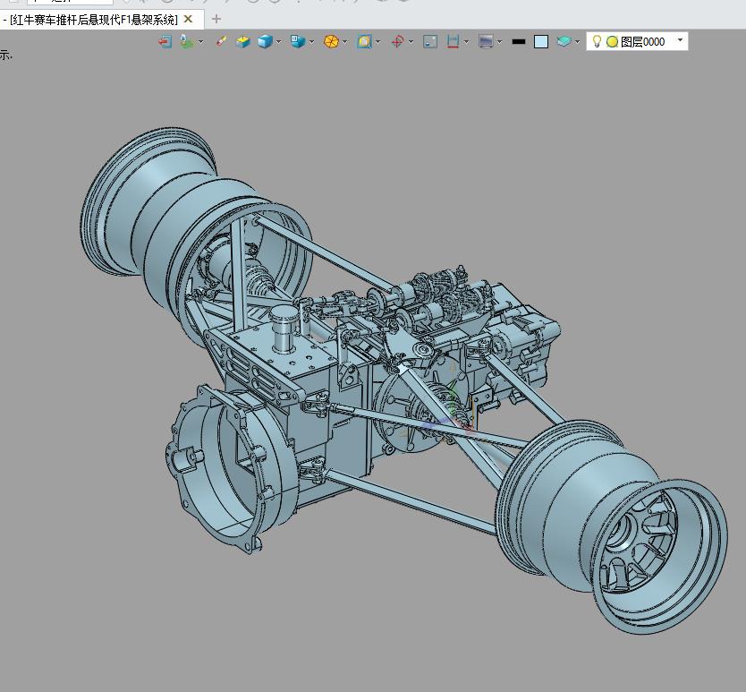Click the light blue face color swatch

point(541,42)
